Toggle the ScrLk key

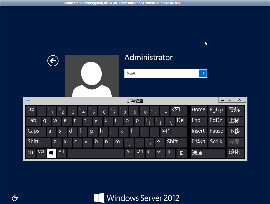217,143
